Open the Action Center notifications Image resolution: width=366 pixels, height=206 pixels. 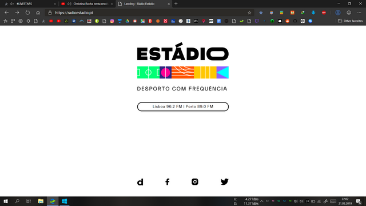pos(359,201)
